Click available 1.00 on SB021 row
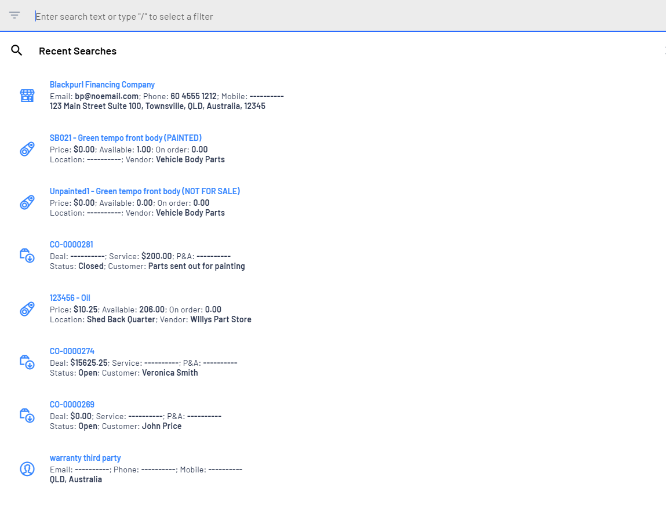The image size is (666, 513). click(x=144, y=150)
